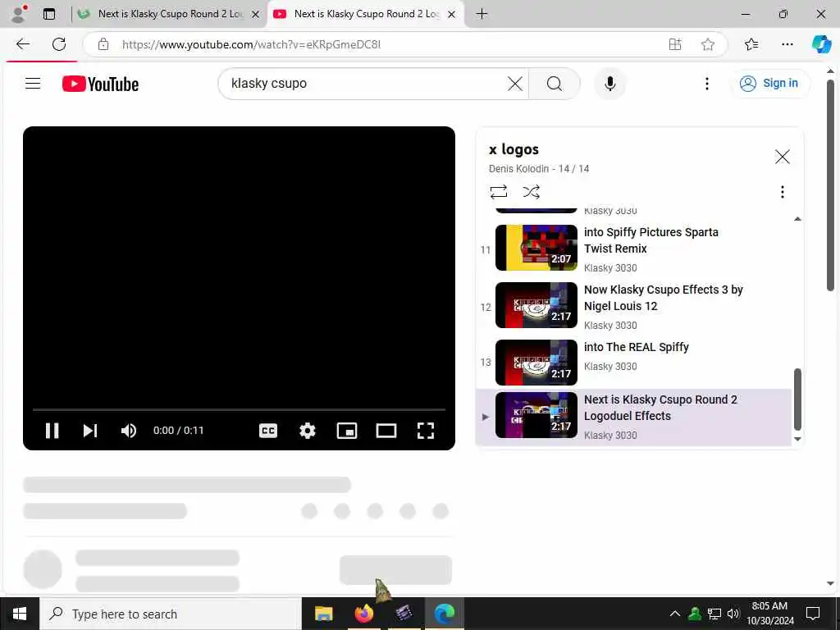Enter fullscreen video mode

point(426,431)
